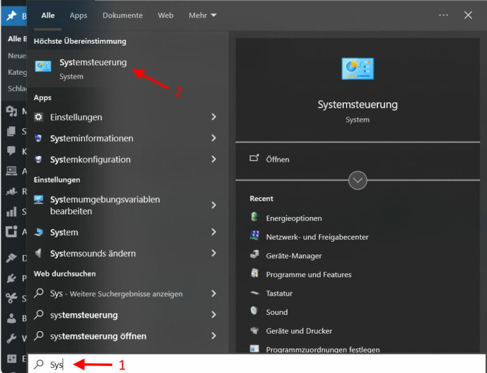Click the round chevron-down expand button
Screen dimensions: 487x373
(x=358, y=180)
